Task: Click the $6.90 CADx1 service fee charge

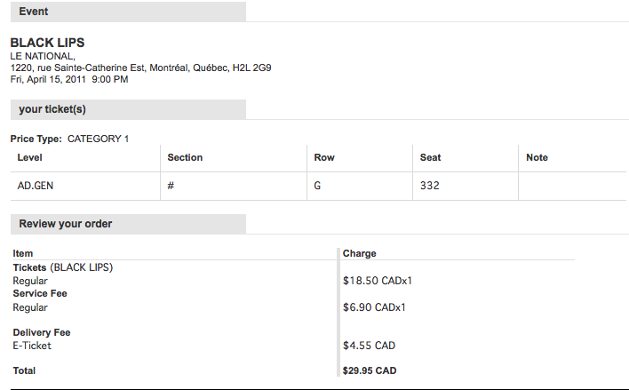Action: 374,307
